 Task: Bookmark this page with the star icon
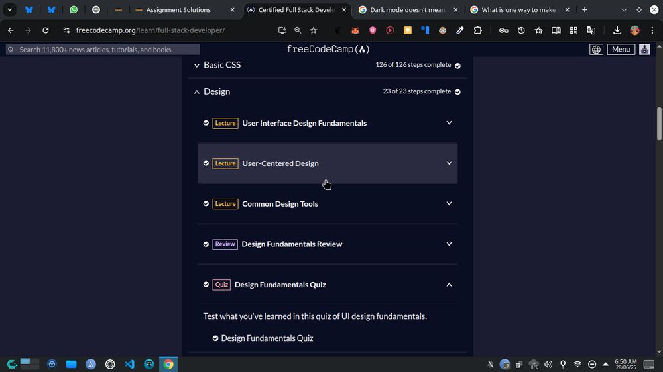[314, 30]
